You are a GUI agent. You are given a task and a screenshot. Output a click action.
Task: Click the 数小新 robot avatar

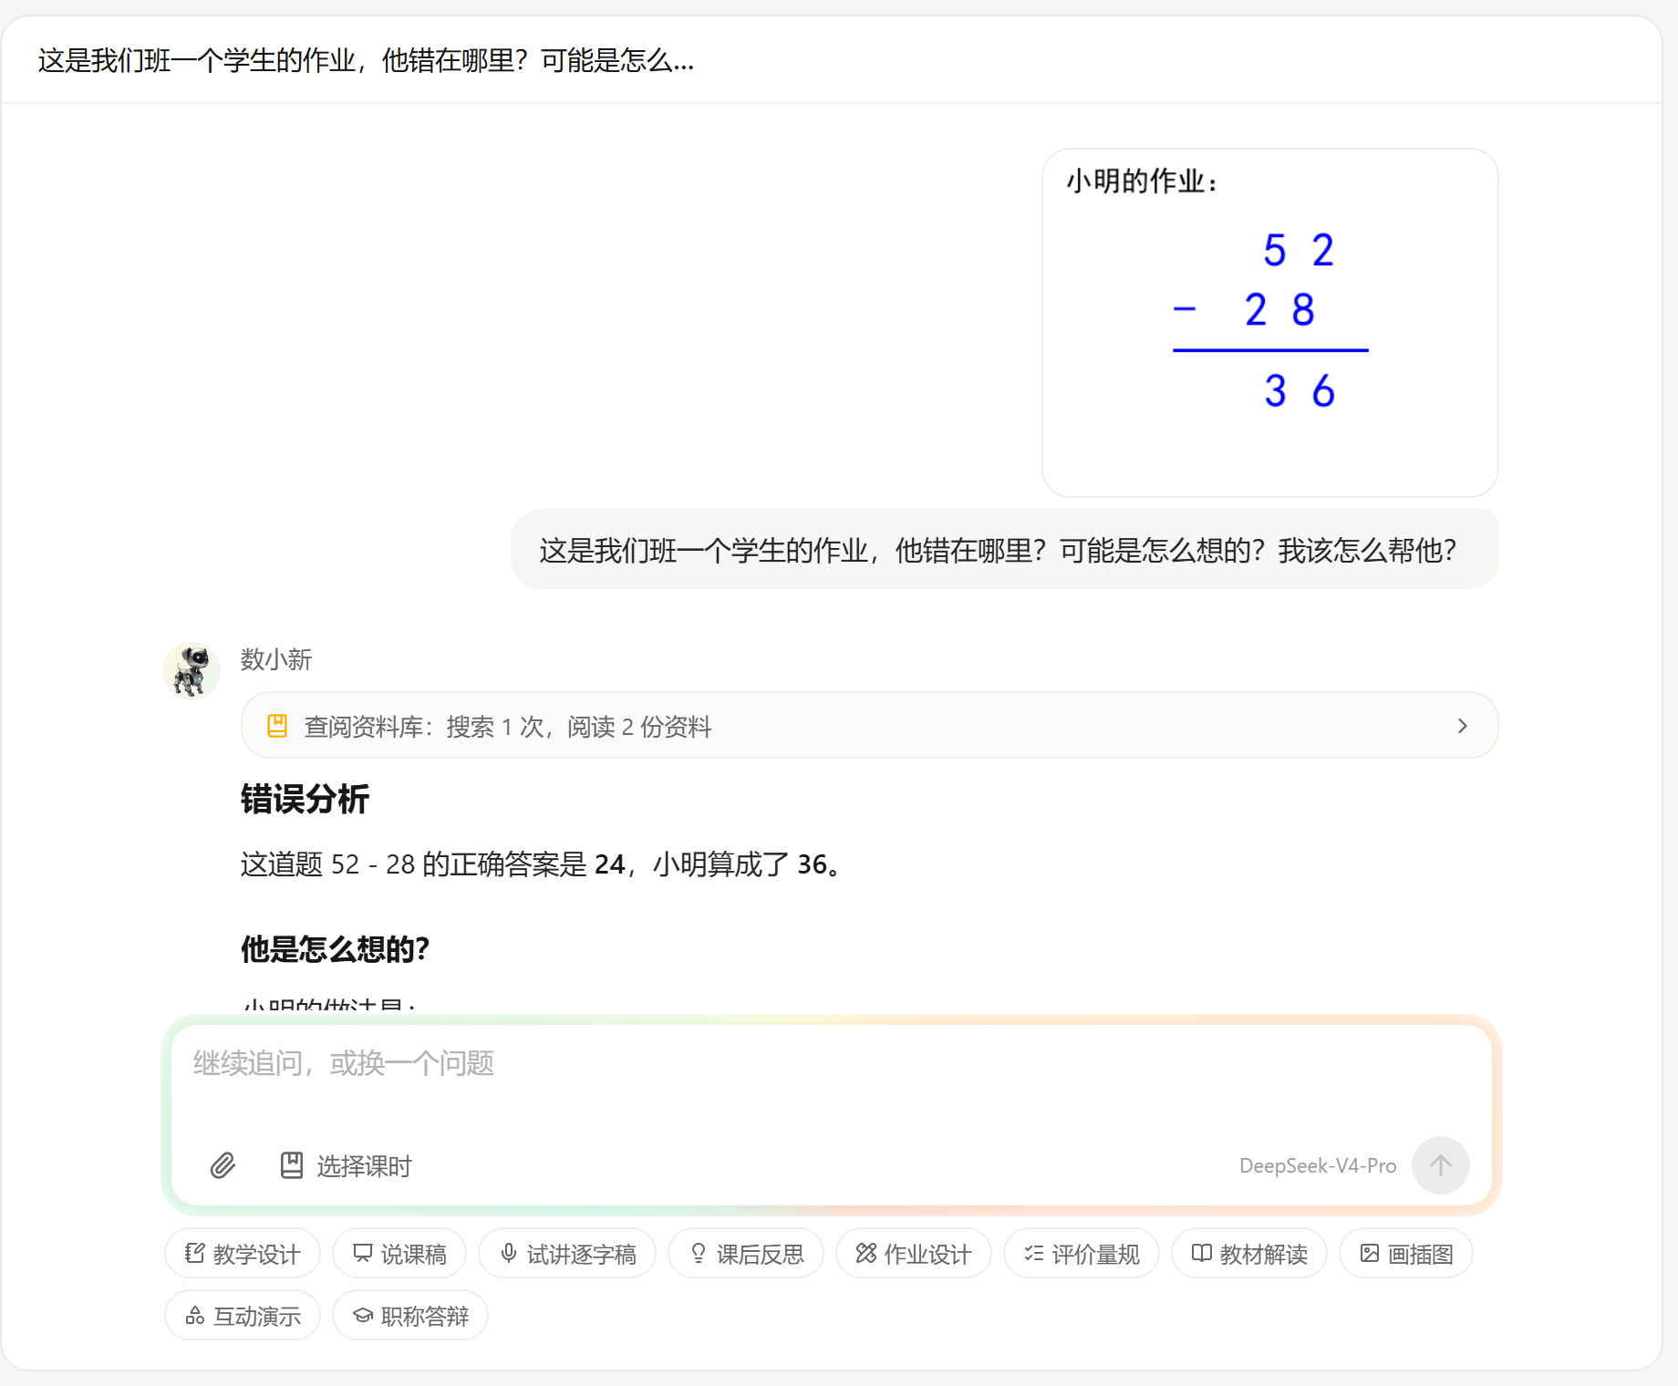coord(192,670)
